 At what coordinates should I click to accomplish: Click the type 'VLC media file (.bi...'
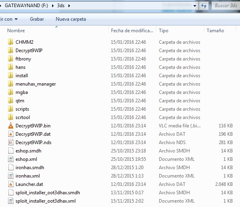(180, 126)
